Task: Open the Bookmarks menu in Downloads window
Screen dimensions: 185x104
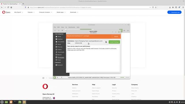Action: pyautogui.click(x=72, y=27)
